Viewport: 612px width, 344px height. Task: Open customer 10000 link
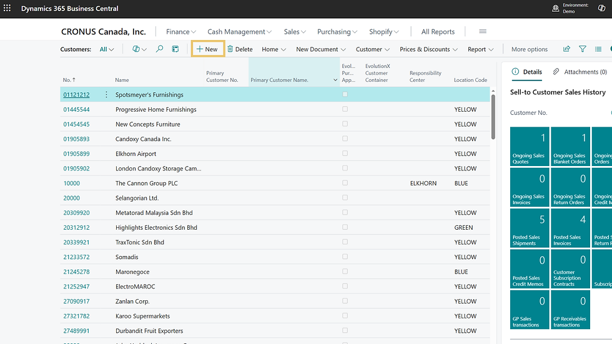tap(71, 183)
